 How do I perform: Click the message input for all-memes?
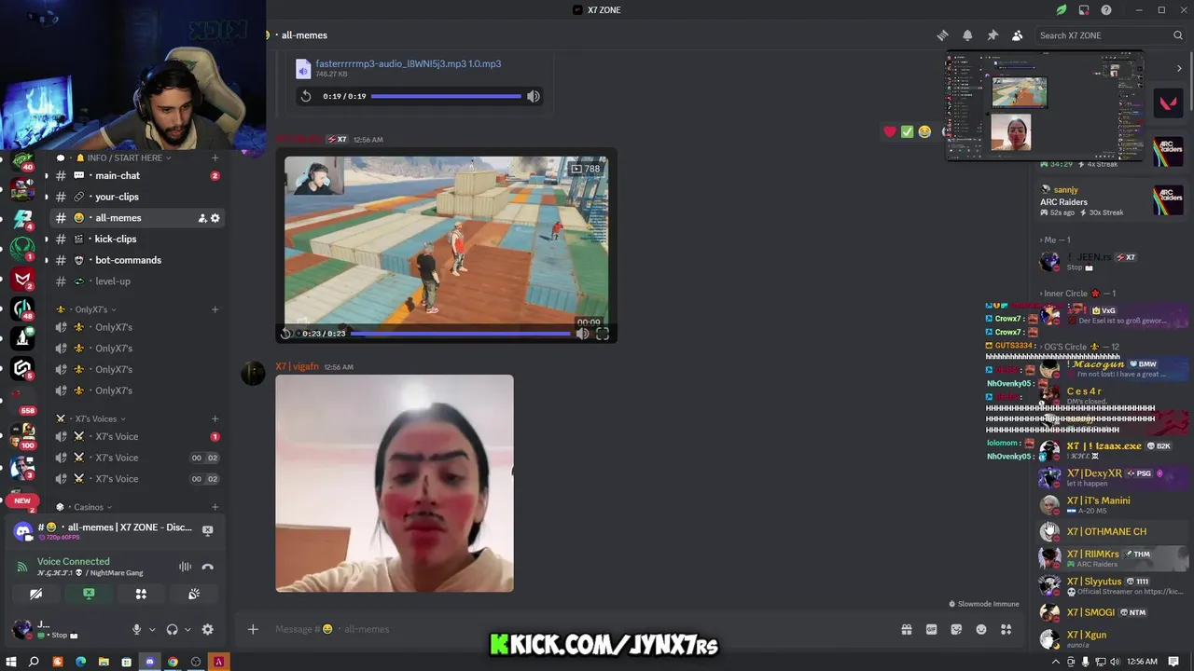[578, 629]
